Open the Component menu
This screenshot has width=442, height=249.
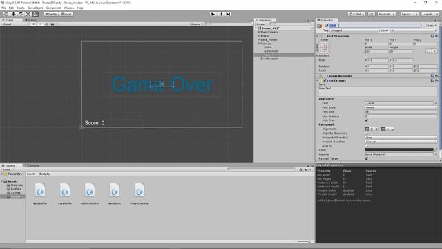pyautogui.click(x=53, y=8)
